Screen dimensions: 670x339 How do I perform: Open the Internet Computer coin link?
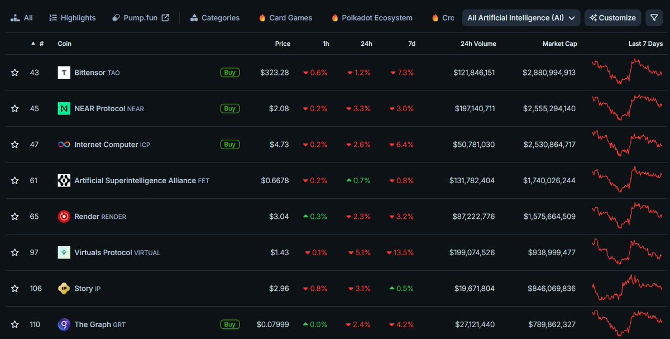[112, 145]
